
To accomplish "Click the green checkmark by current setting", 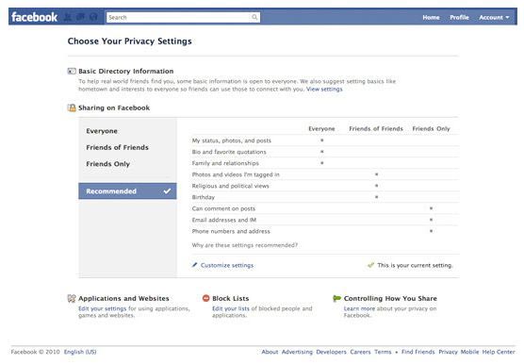I will pos(370,265).
